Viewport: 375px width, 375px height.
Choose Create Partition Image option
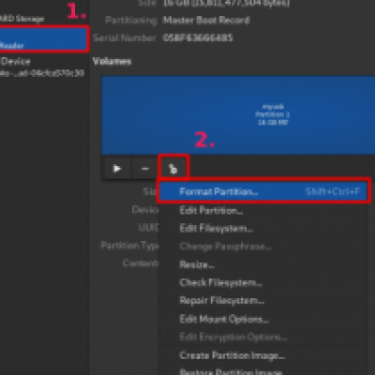232,355
